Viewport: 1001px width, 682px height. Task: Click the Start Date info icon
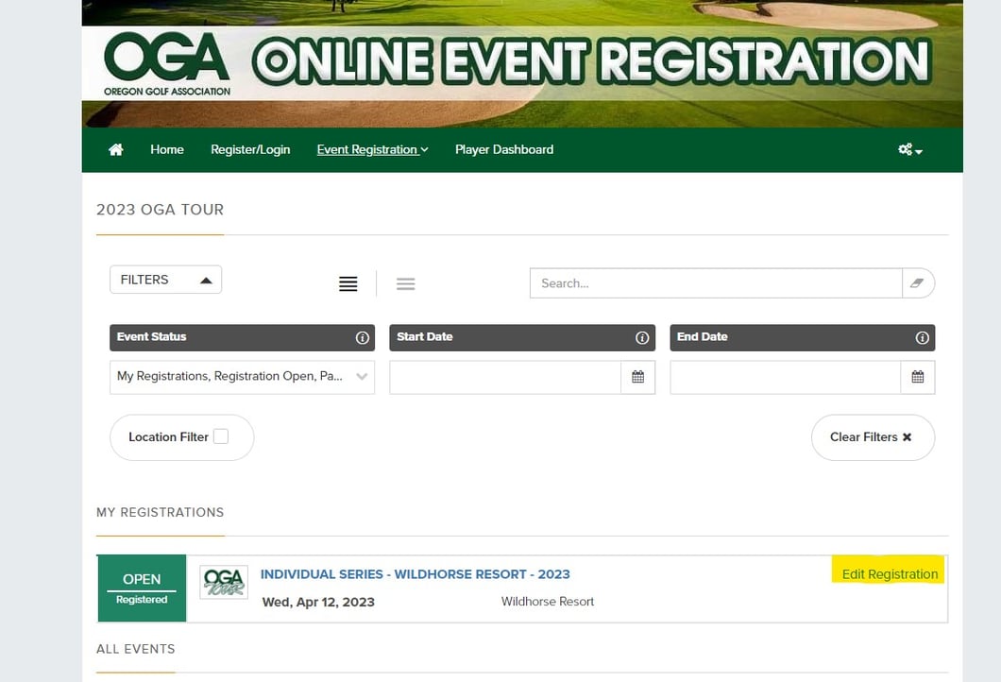[642, 337]
